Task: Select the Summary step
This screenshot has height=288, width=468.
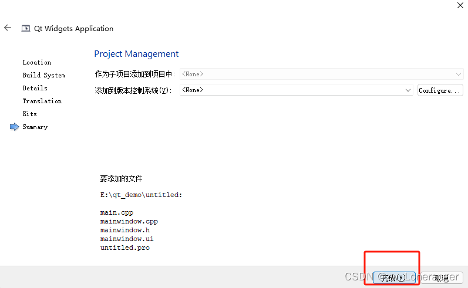Action: coord(35,127)
